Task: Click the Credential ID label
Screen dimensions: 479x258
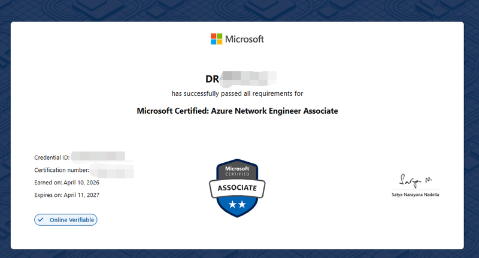Action: (x=52, y=157)
